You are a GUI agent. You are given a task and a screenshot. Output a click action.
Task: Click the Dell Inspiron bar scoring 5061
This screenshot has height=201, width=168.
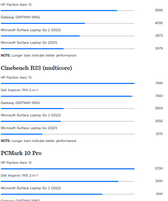(59, 181)
